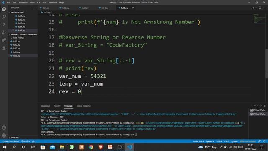This screenshot has height=151, width=268.
Task: Click at end of line 24 rev = 0
Action: (x=81, y=91)
